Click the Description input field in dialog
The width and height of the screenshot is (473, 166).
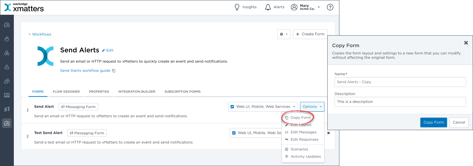(x=400, y=102)
